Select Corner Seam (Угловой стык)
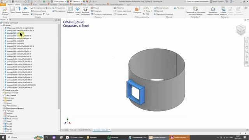Viewport: 249px width, 140px height. 77,11
